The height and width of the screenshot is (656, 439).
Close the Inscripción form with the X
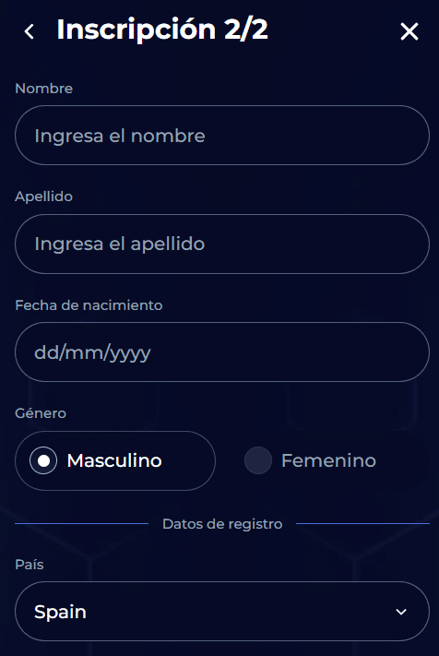pyautogui.click(x=409, y=31)
